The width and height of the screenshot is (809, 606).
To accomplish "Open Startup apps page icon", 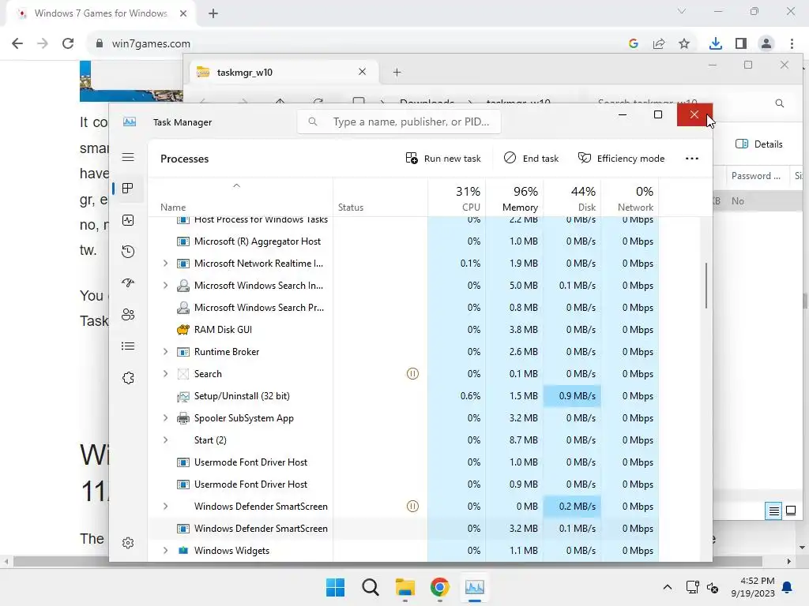I will pyautogui.click(x=128, y=283).
